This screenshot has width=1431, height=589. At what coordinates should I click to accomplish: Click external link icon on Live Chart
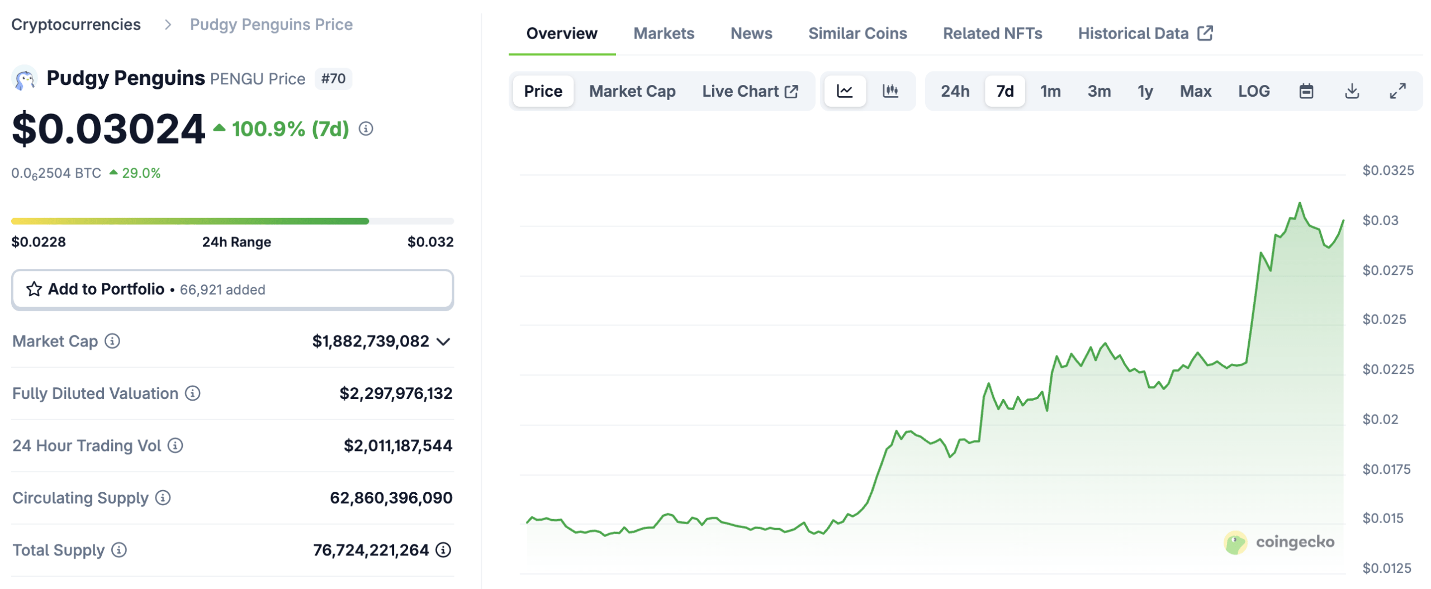[x=792, y=91]
